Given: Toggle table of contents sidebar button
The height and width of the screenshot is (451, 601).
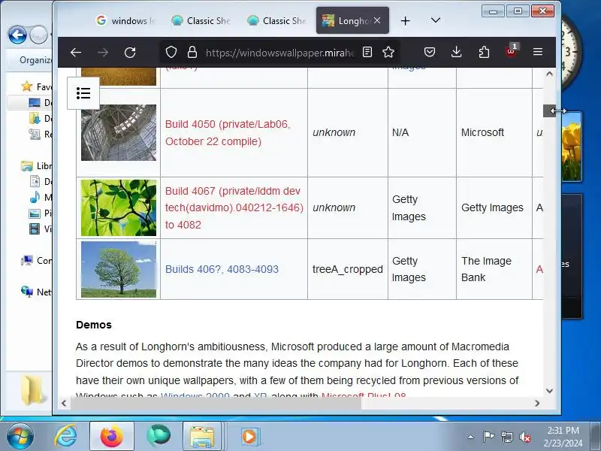Looking at the screenshot, I should (x=83, y=93).
